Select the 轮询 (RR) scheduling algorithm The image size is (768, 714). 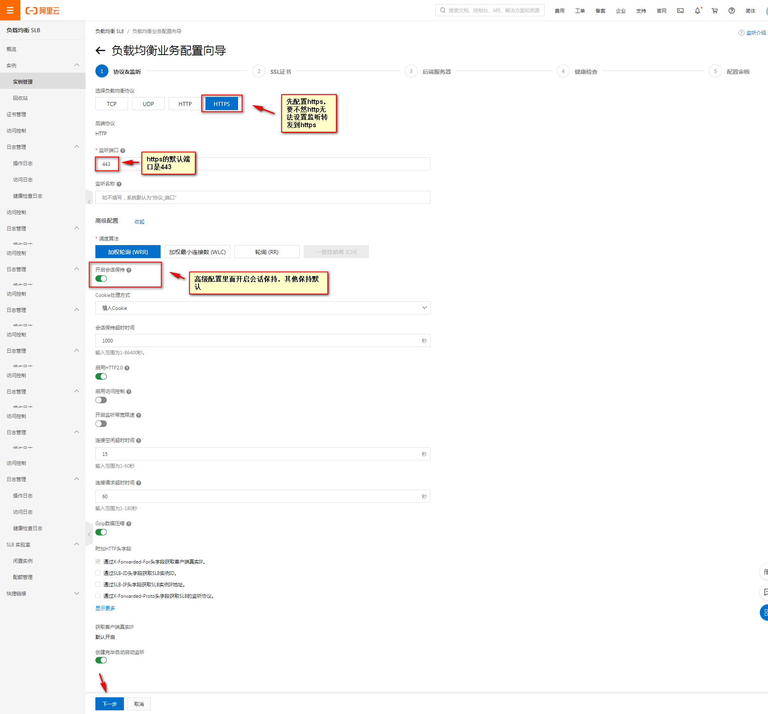(267, 252)
